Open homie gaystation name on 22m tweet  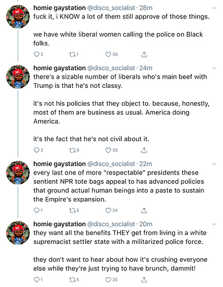(x=59, y=164)
